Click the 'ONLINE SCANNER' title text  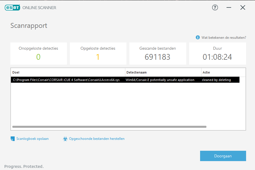coord(39,8)
